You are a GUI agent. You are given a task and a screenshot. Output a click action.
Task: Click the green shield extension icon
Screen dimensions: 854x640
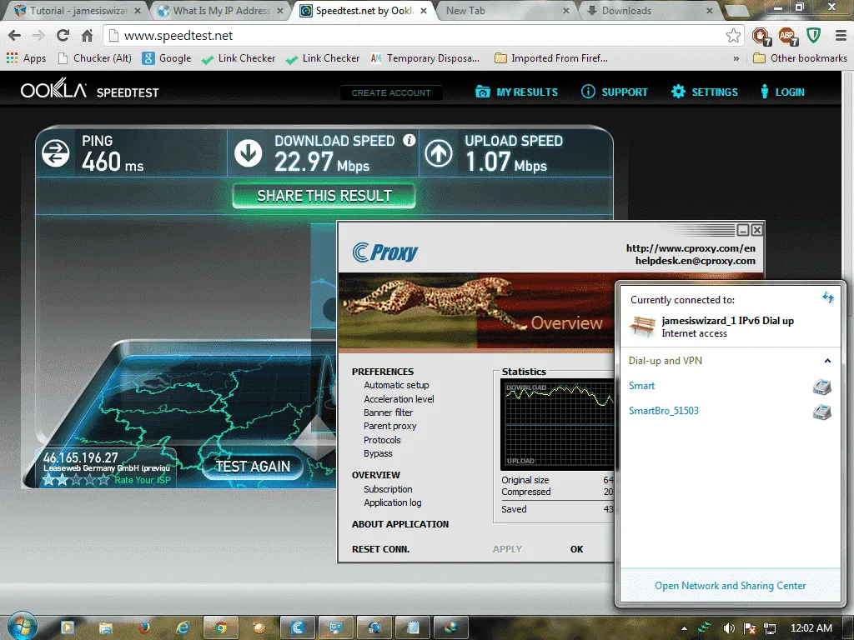814,36
